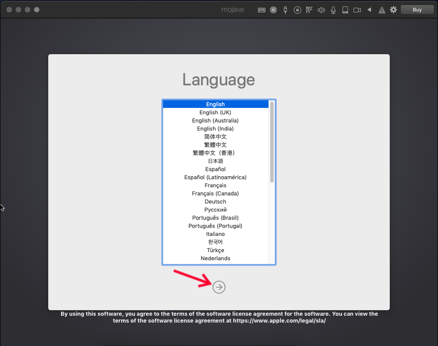Click the network web icon

pyautogui.click(x=309, y=10)
